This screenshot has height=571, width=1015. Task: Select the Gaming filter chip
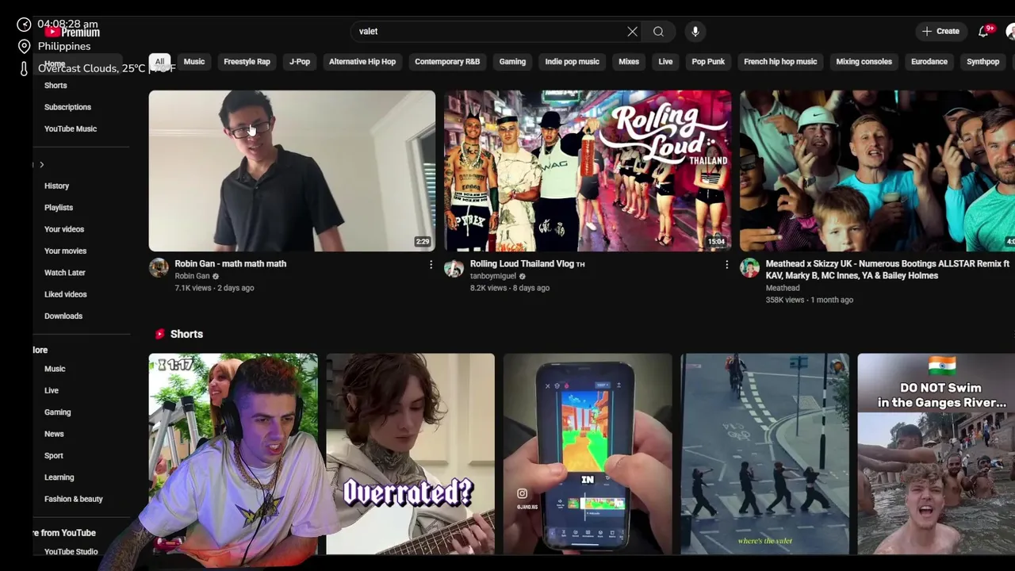pyautogui.click(x=512, y=62)
